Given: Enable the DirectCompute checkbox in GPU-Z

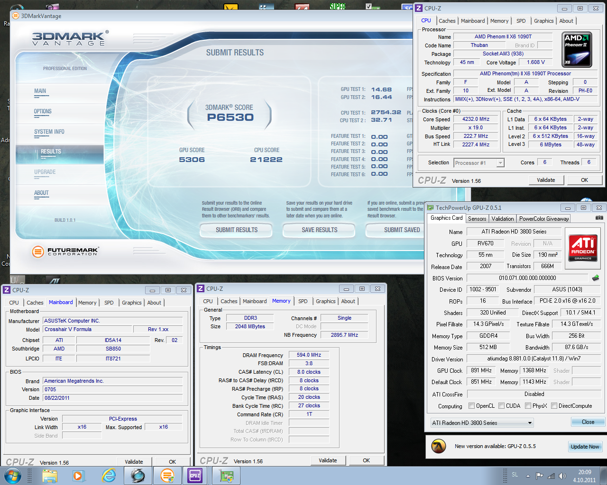Looking at the screenshot, I should tap(554, 406).
